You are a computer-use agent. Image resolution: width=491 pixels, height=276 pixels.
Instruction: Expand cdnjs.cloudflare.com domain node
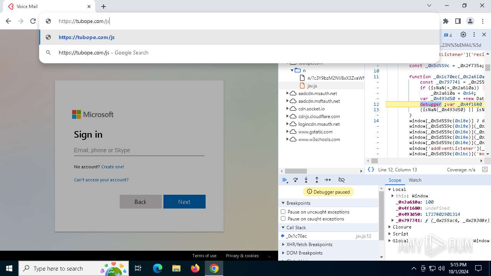(x=287, y=116)
